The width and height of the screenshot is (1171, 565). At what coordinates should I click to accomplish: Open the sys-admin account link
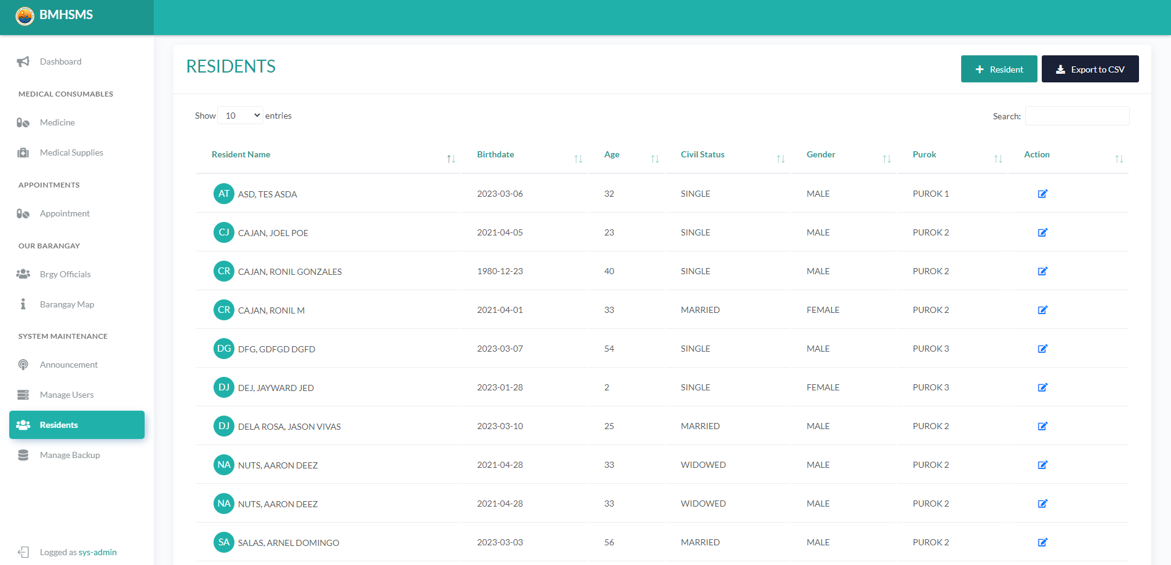(97, 552)
